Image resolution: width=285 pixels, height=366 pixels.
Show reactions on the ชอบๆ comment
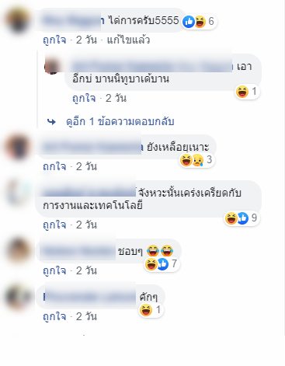pos(162,264)
